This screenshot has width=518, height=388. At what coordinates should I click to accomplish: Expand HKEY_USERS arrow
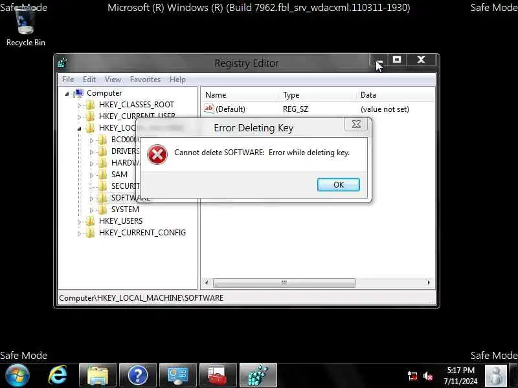tap(79, 222)
